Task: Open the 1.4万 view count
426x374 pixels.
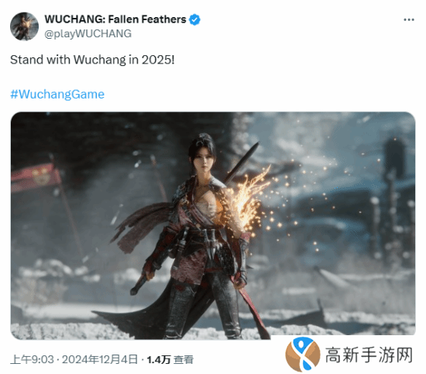Action: point(158,360)
